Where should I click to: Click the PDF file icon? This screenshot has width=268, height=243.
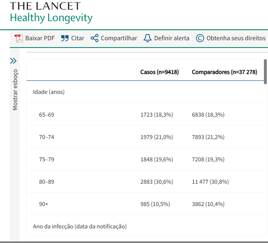(x=19, y=38)
